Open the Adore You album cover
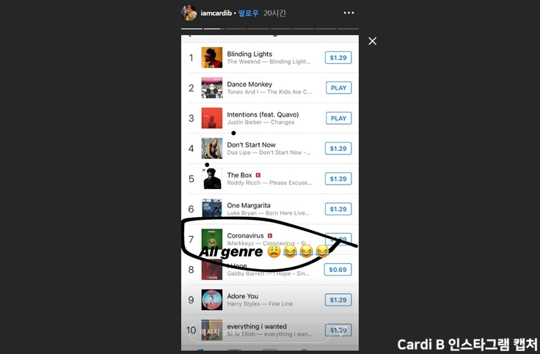This screenshot has height=354, width=540. click(212, 300)
